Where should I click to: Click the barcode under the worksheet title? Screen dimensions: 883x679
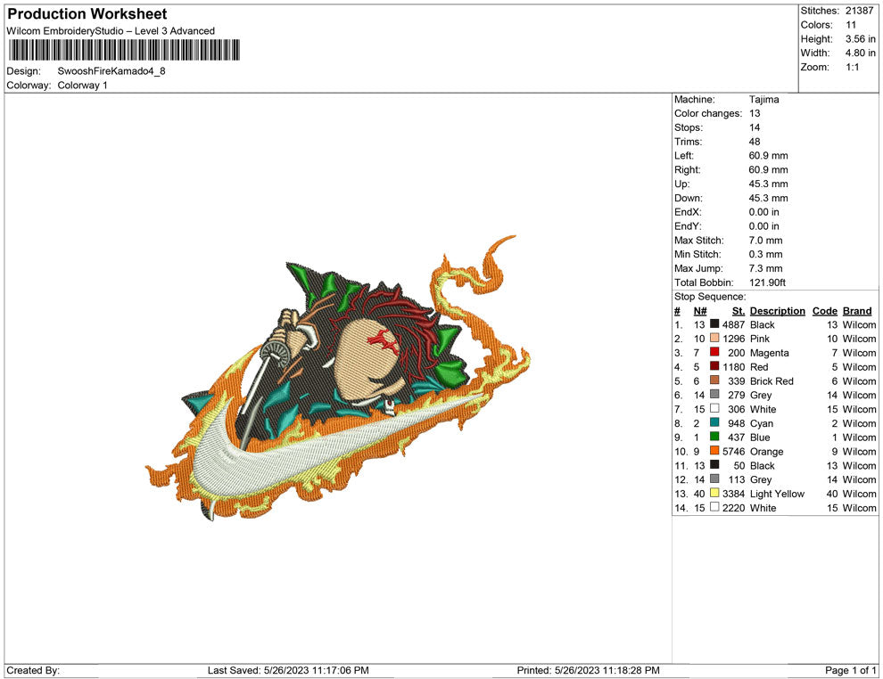[124, 50]
